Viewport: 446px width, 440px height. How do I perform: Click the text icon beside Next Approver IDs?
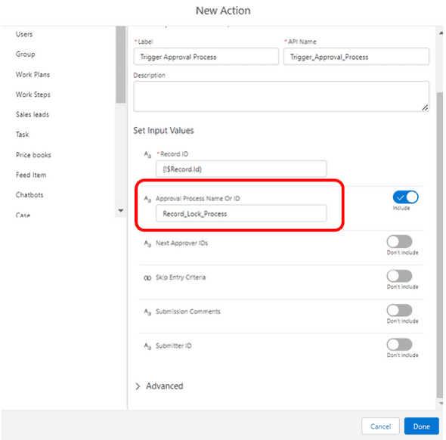[x=147, y=243]
